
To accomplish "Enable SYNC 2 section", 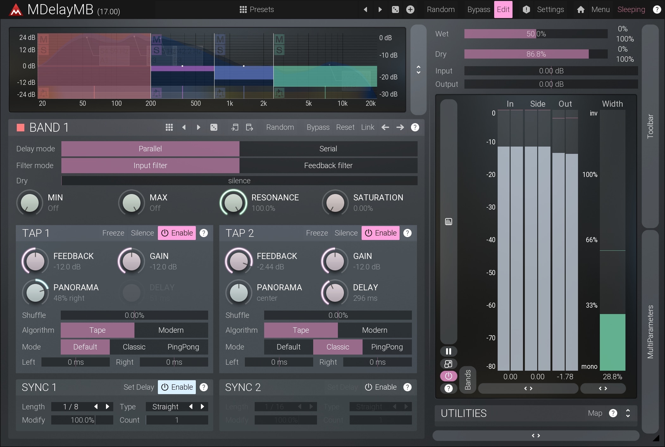I will tap(381, 387).
